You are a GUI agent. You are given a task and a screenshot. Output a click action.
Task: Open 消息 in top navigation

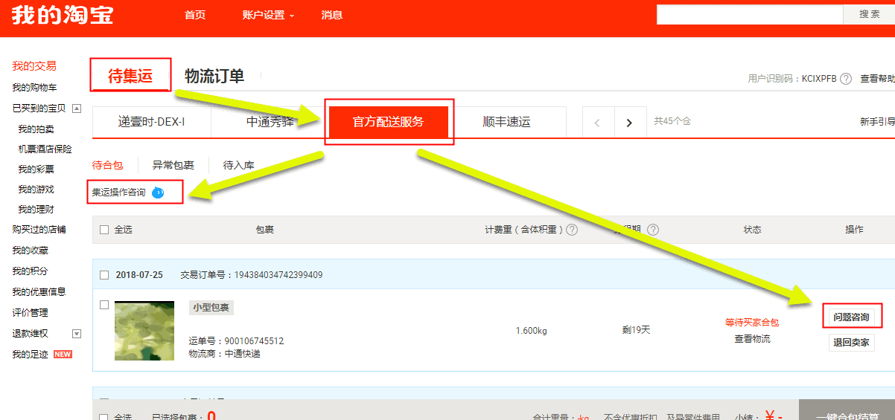332,15
